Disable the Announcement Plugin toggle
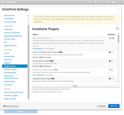124x115 pixels. [110, 61]
